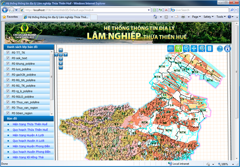Select the zoom in magnifier map tool

tap(178, 49)
